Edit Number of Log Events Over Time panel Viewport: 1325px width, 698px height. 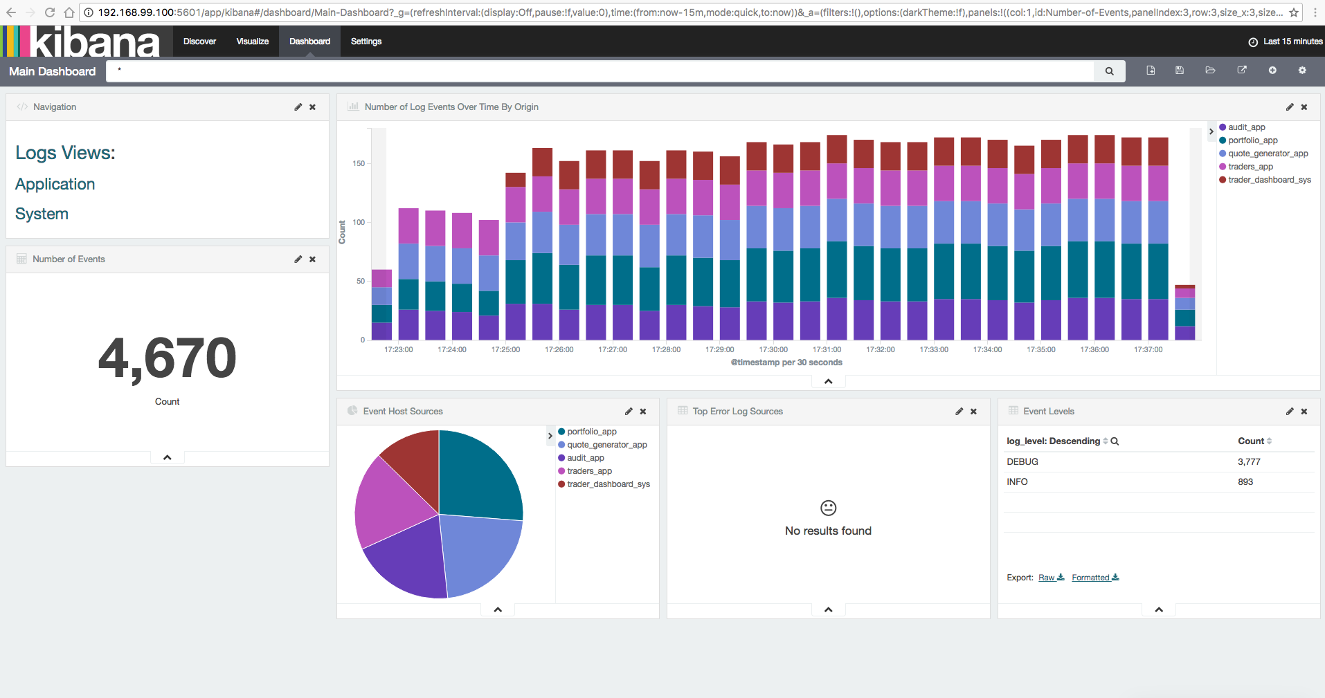pyautogui.click(x=1290, y=107)
